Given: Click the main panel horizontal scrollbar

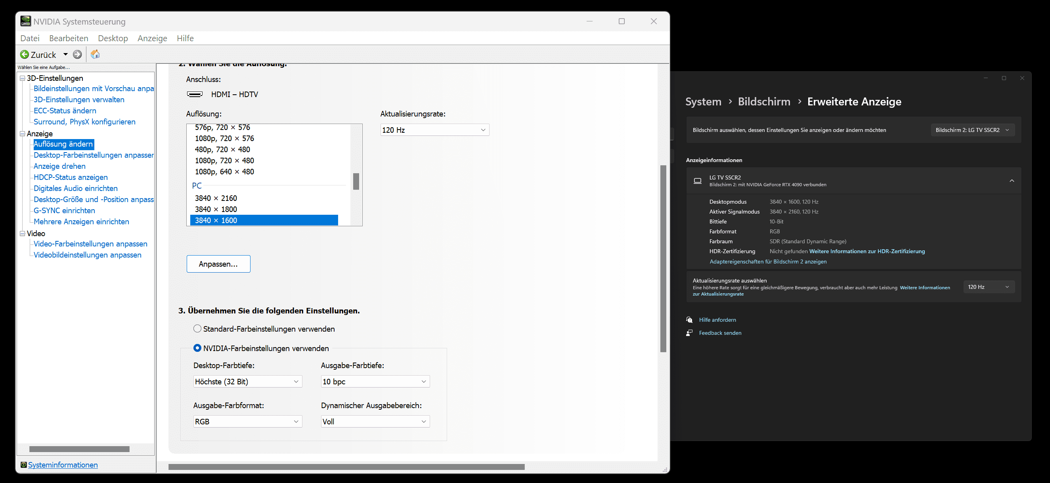Looking at the screenshot, I should pos(346,467).
